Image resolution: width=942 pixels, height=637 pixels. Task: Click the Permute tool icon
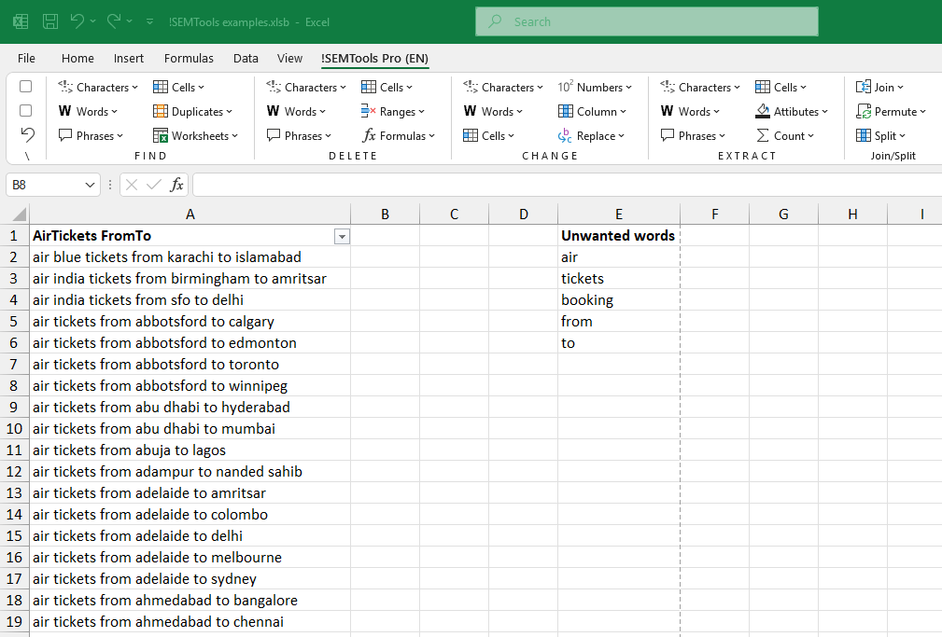(x=865, y=111)
